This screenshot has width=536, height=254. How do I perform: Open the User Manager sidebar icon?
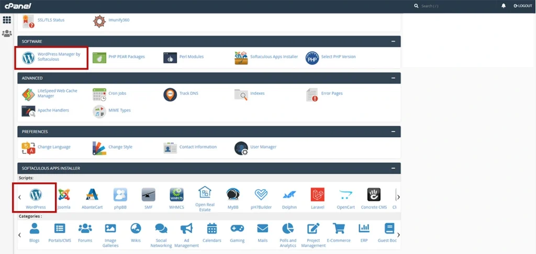tap(7, 34)
